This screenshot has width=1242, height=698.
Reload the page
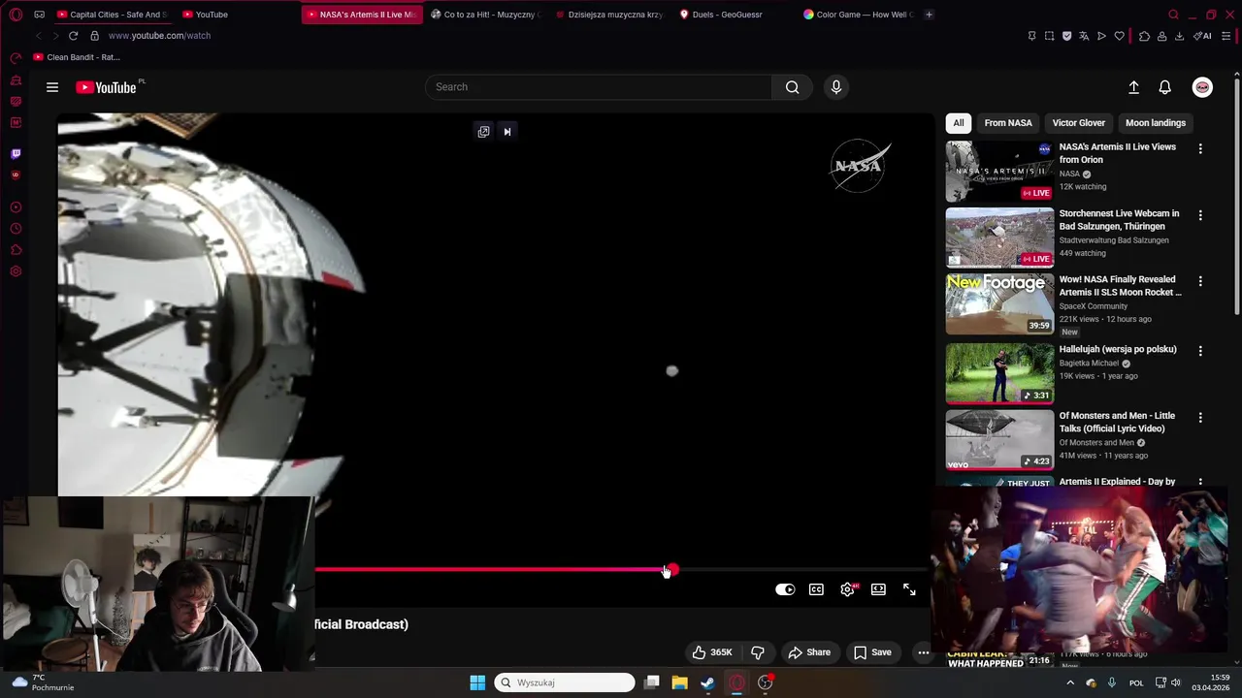pyautogui.click(x=73, y=36)
